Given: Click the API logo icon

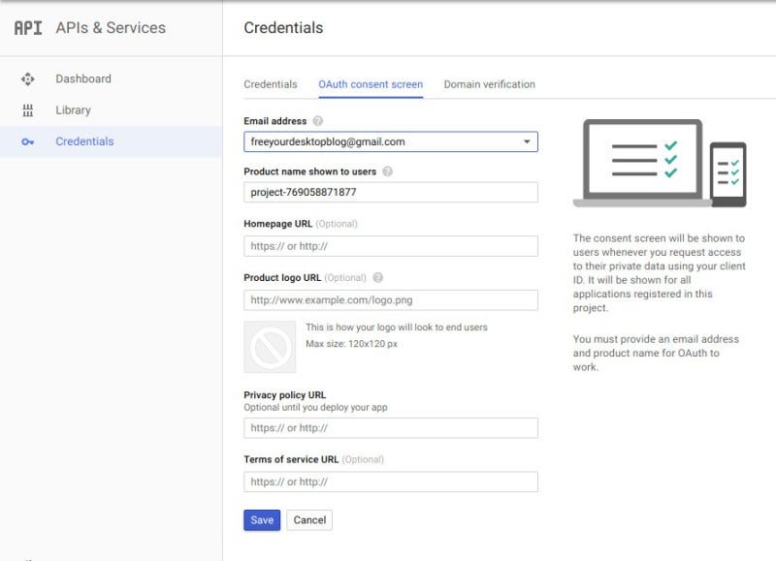Looking at the screenshot, I should click(x=28, y=28).
